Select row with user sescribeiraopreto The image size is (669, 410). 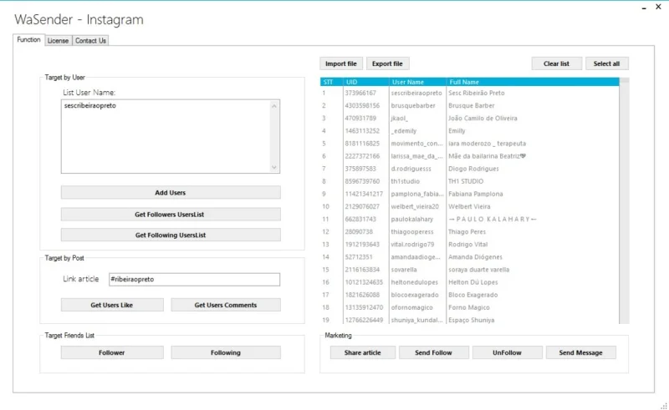tap(469, 93)
